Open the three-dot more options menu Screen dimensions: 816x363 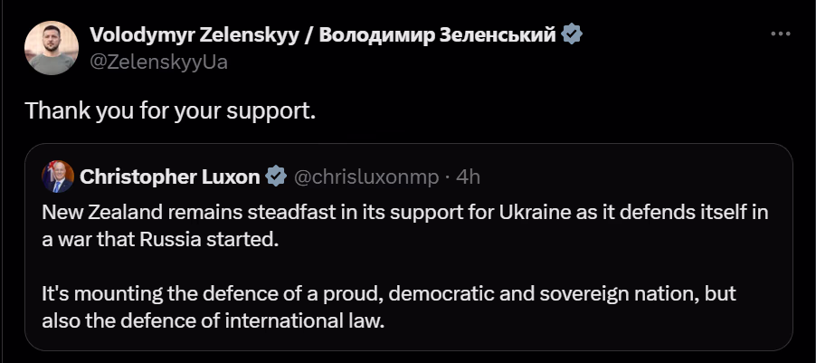tap(781, 33)
